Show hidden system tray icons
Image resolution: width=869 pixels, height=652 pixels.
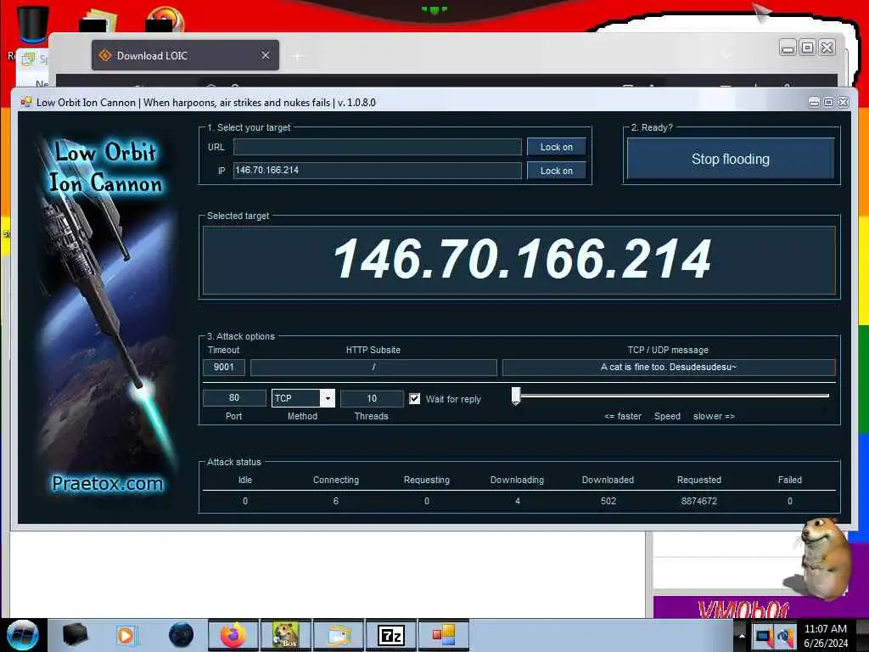(x=742, y=635)
